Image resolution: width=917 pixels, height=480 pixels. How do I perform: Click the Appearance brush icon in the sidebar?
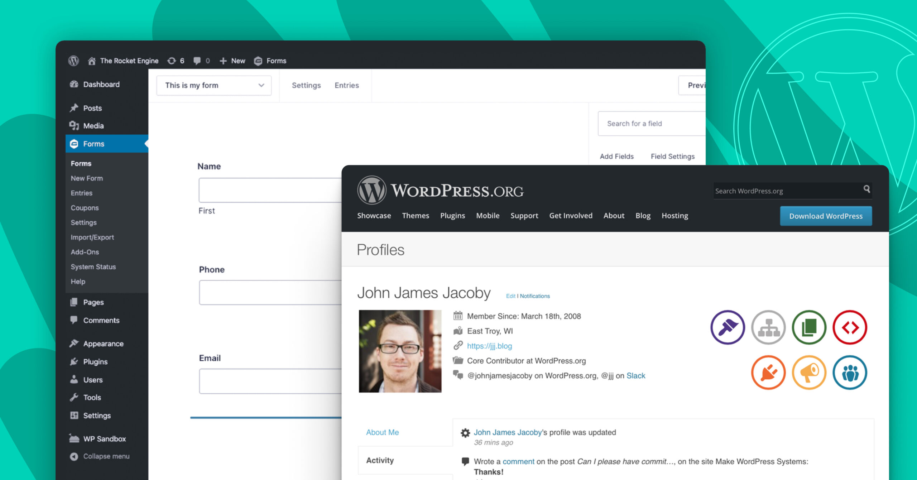(74, 343)
